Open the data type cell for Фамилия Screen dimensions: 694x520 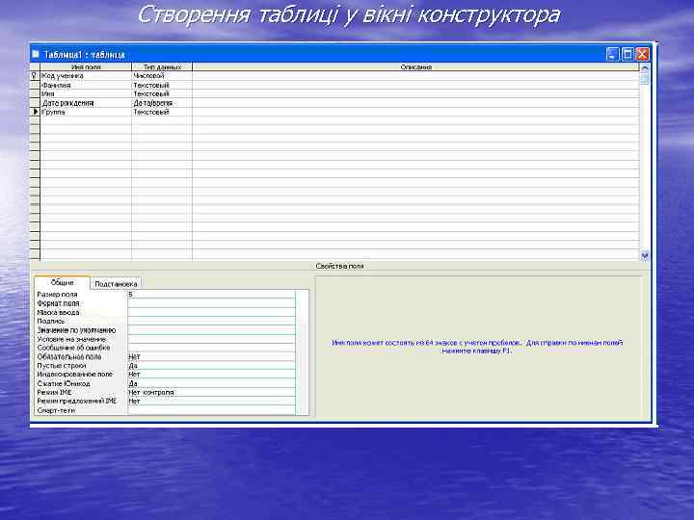162,85
